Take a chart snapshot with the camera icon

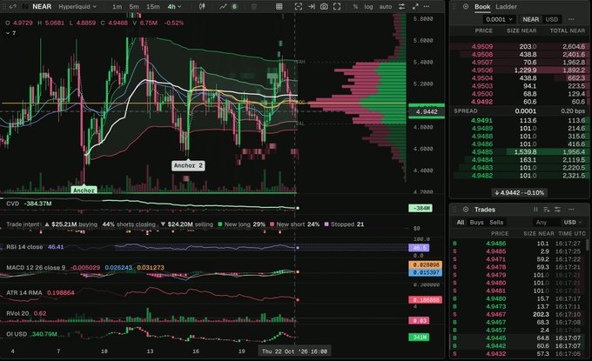click(x=324, y=6)
